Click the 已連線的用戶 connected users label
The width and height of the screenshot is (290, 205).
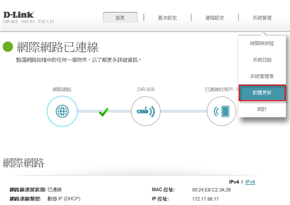pyautogui.click(x=219, y=89)
